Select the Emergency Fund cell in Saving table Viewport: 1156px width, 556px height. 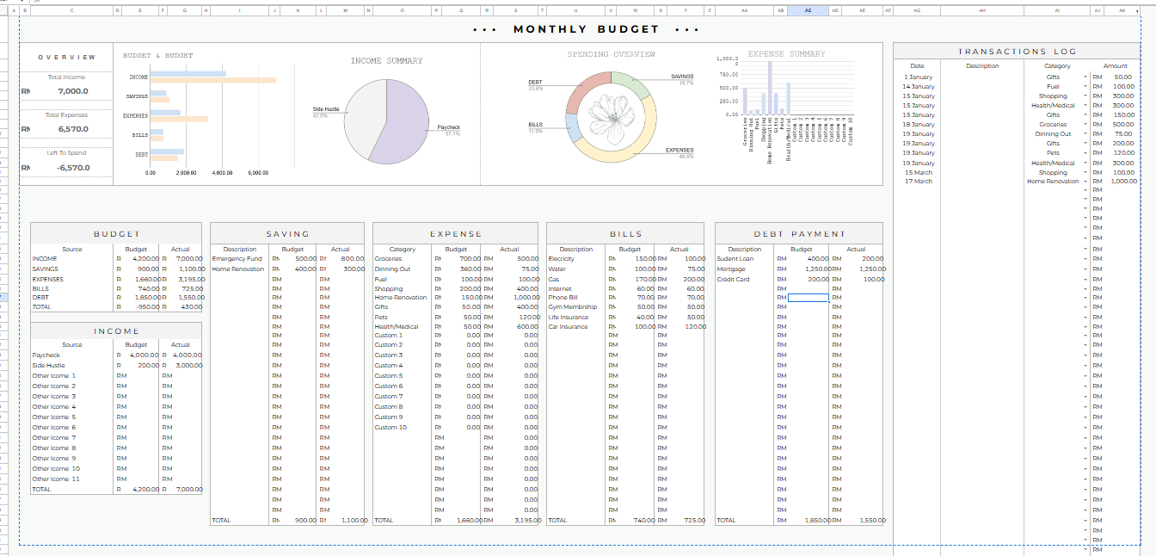pos(237,259)
